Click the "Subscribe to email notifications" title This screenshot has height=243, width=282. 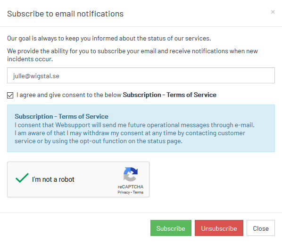coord(65,14)
